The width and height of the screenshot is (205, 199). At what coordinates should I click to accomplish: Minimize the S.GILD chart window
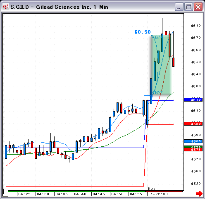tap(179, 7)
